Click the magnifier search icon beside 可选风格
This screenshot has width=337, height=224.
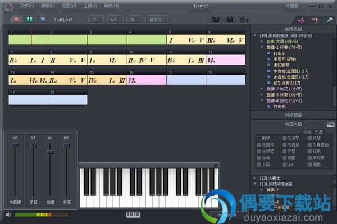tap(331, 124)
